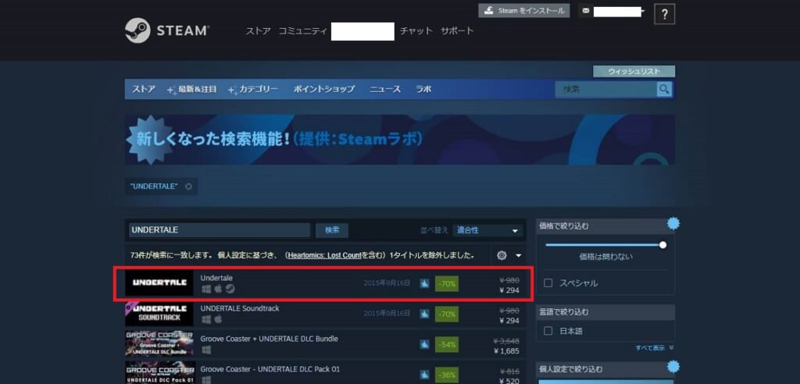The height and width of the screenshot is (384, 800).
Task: Click the Undertale result title
Action: click(x=217, y=278)
